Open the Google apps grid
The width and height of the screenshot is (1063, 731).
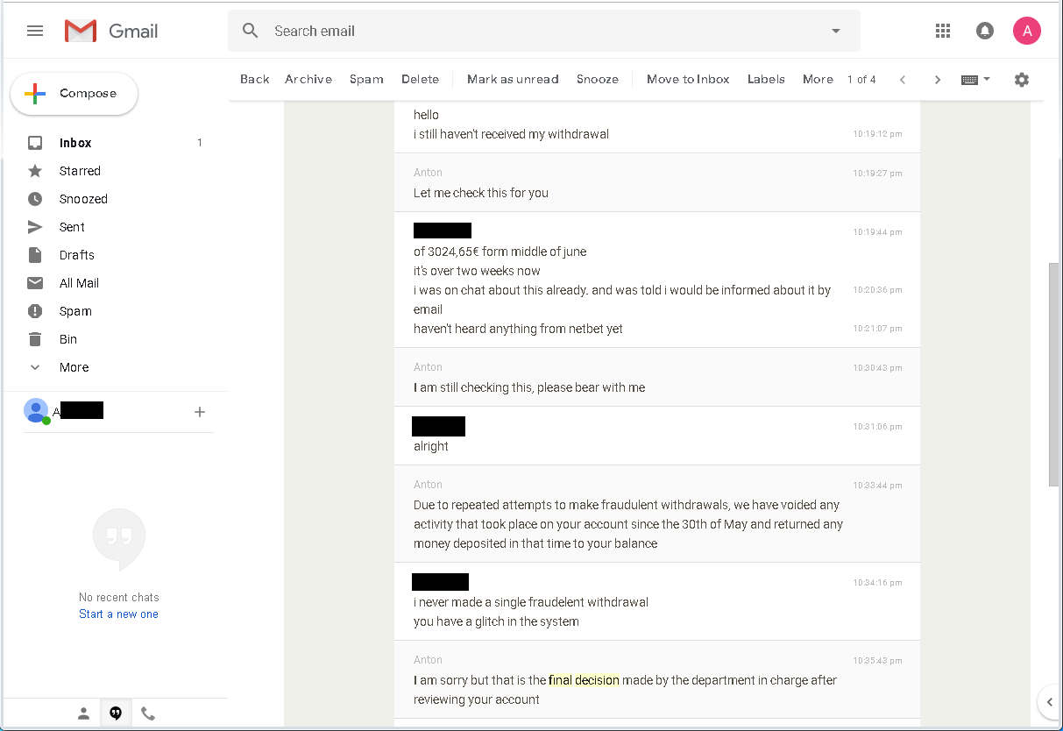pos(943,31)
